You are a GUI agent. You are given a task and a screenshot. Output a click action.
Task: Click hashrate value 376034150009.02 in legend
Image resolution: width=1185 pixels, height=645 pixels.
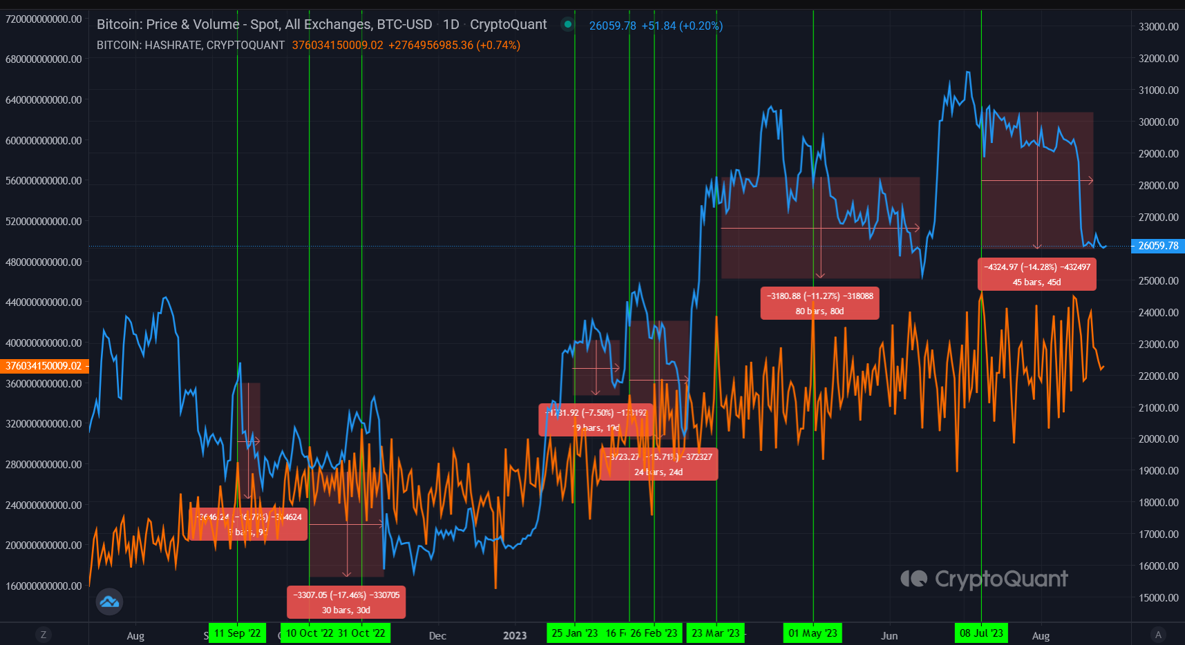click(x=337, y=46)
